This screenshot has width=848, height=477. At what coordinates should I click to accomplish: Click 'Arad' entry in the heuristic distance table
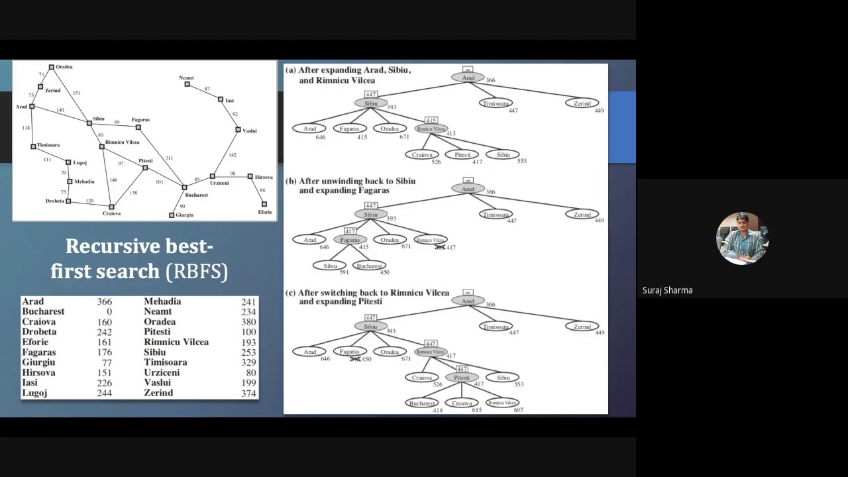click(33, 301)
